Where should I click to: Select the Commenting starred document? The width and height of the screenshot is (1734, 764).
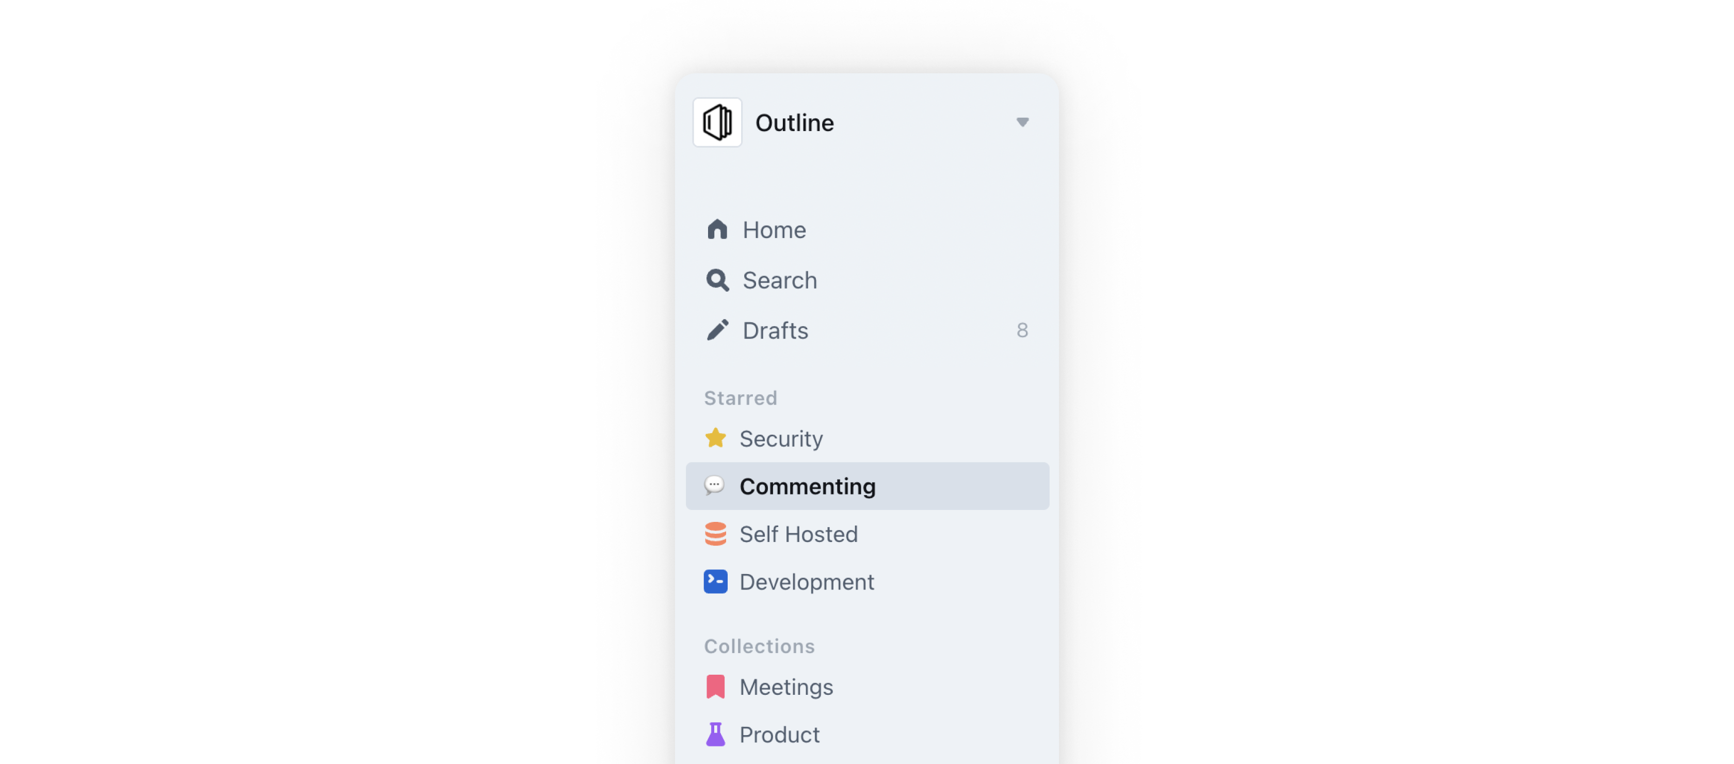pos(808,485)
